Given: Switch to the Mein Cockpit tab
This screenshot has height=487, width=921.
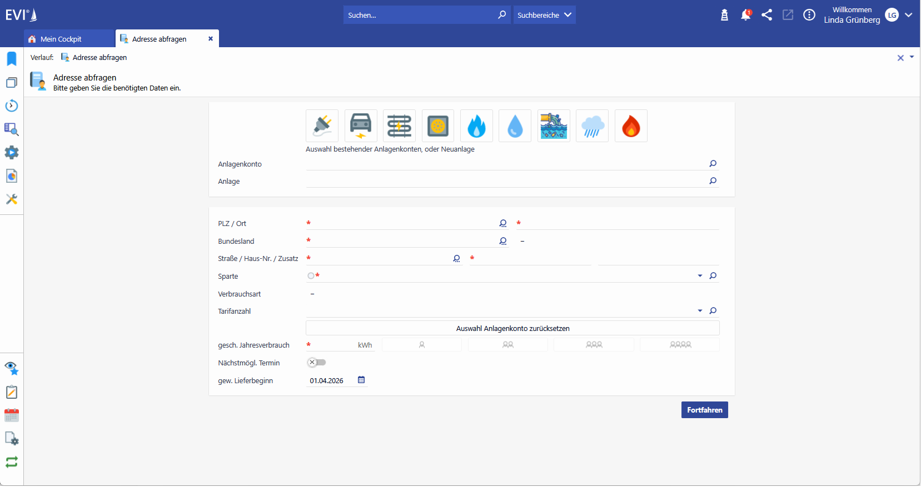Looking at the screenshot, I should [x=61, y=39].
